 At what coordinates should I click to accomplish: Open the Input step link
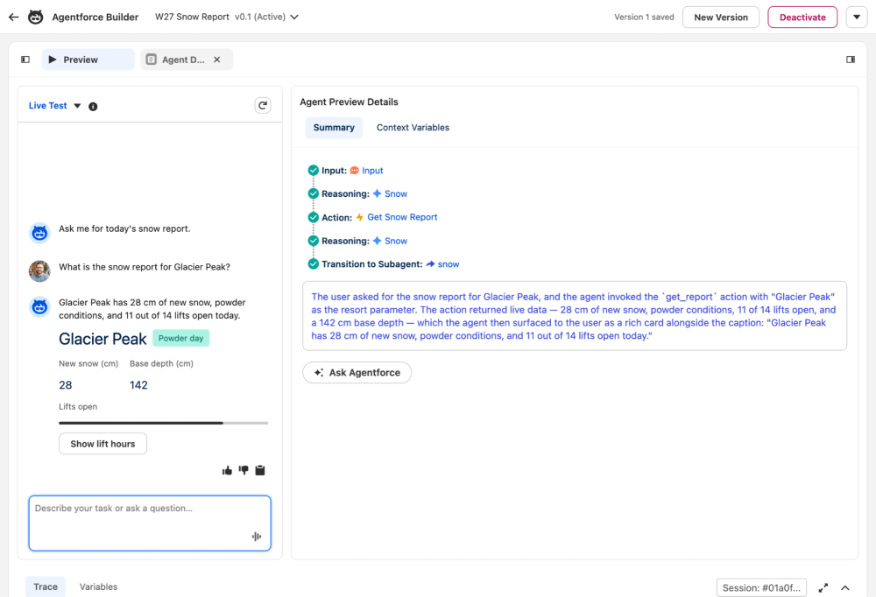click(x=372, y=171)
